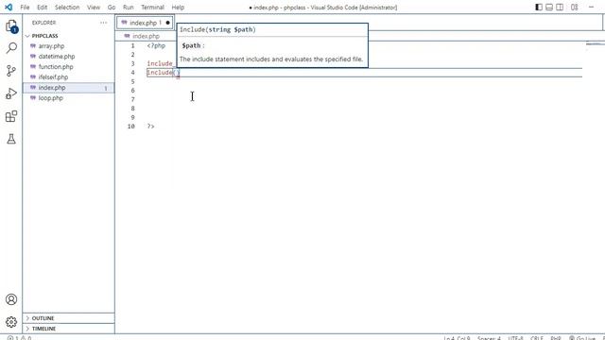Open the Help menu
The width and height of the screenshot is (605, 340).
(x=178, y=7)
